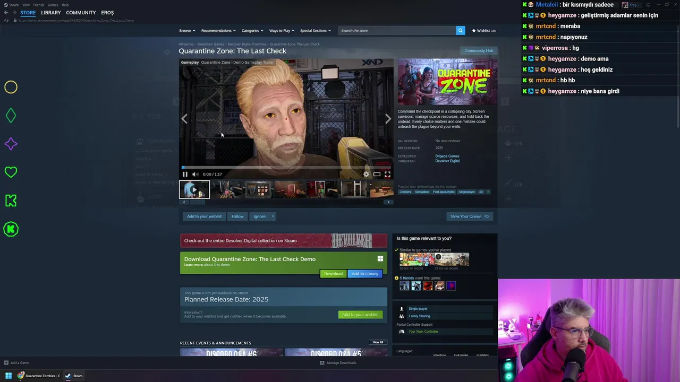680x382 pixels.
Task: Mute the trailer volume icon
Action: coord(195,174)
